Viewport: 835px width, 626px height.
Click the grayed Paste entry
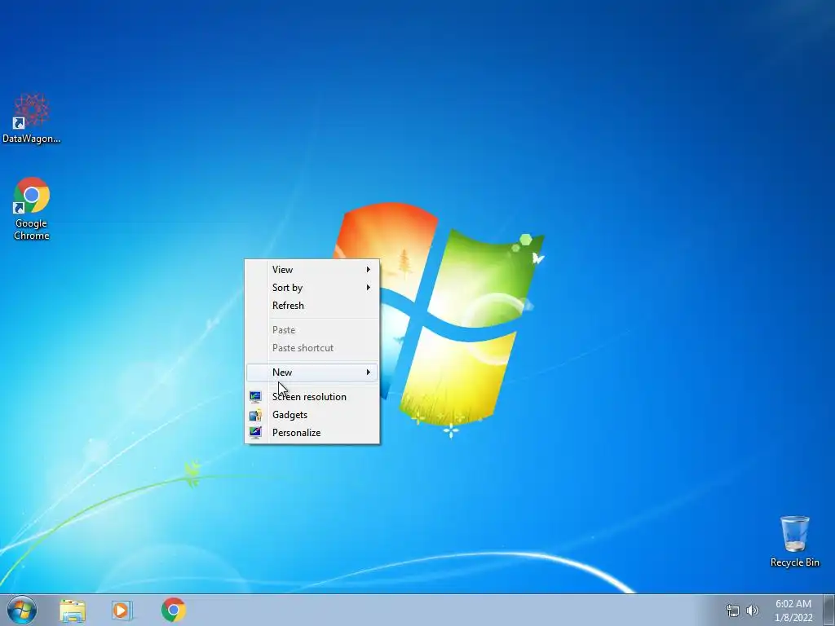(x=312, y=330)
